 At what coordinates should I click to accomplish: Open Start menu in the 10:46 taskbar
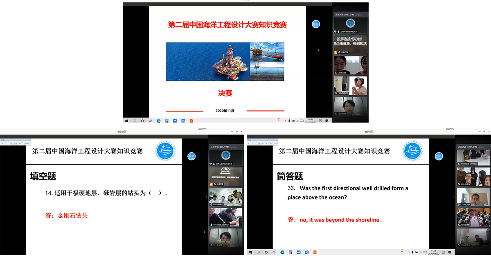126,121
